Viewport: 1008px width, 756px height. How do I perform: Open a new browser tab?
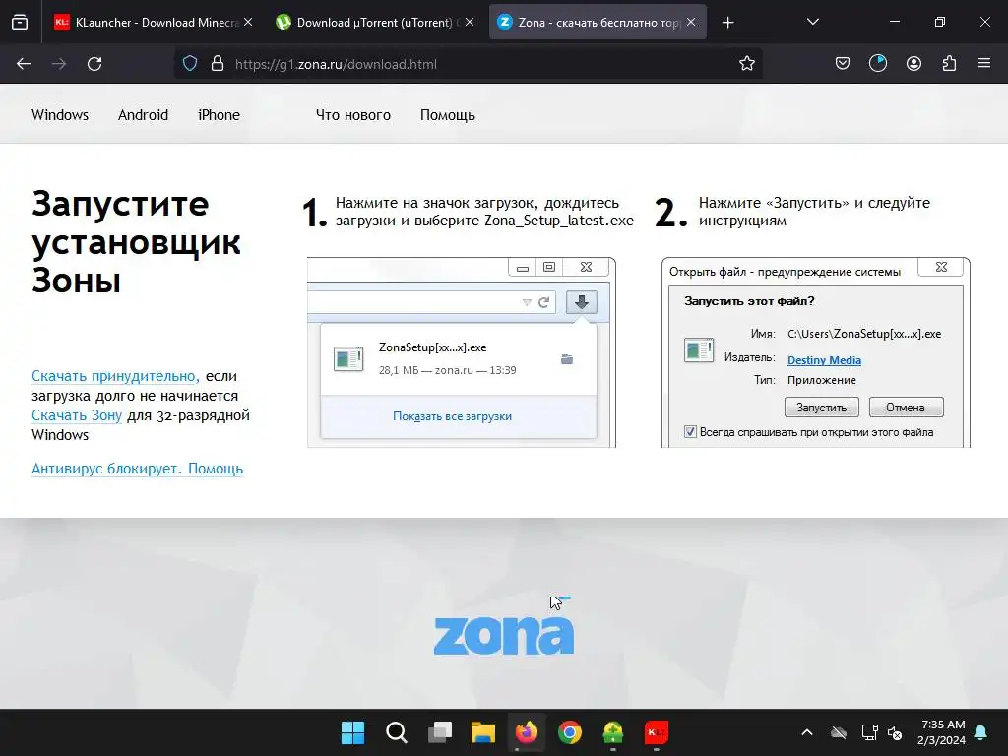[727, 23]
